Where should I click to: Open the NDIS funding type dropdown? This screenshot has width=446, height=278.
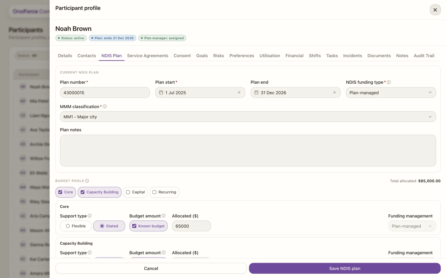(391, 93)
